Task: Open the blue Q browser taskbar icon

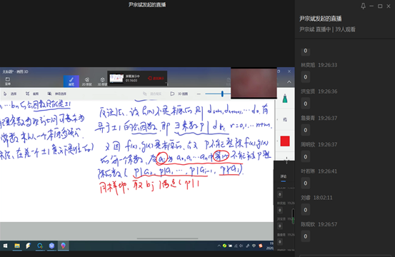Action: click(x=40, y=246)
